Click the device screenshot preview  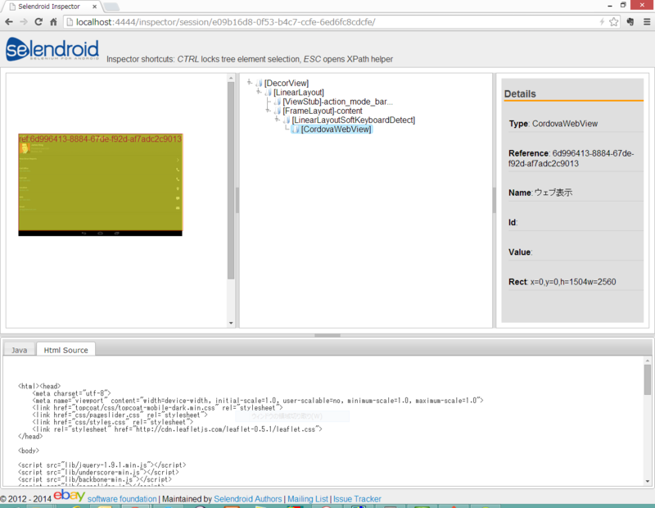[100, 185]
